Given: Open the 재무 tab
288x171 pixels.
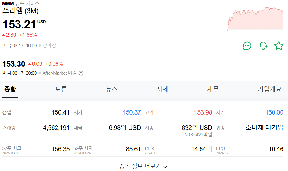Looking at the screenshot, I should (213, 89).
